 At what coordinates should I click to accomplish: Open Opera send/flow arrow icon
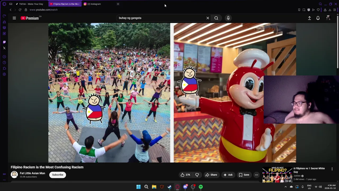[313, 10]
